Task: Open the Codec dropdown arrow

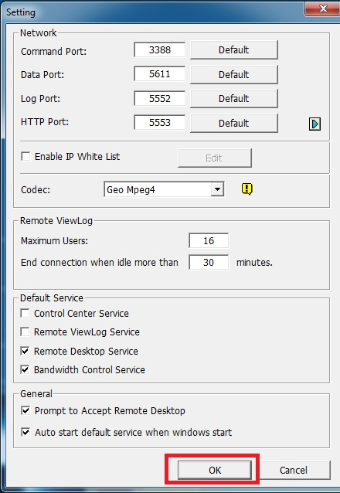Action: coord(217,189)
